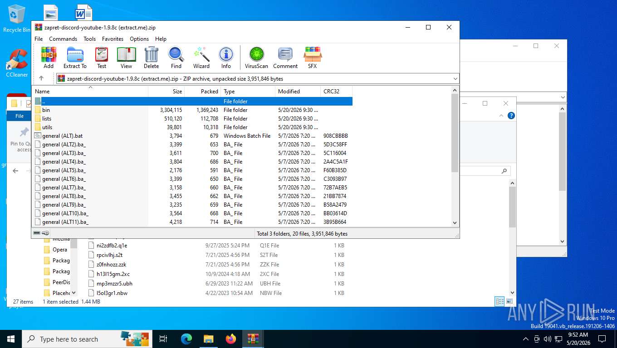
Task: Select Opera folder in Explorer tree
Action: [59, 250]
